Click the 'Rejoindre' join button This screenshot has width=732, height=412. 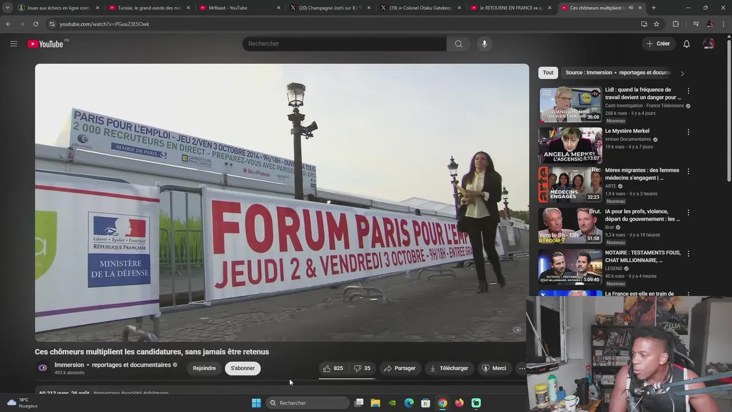[204, 368]
